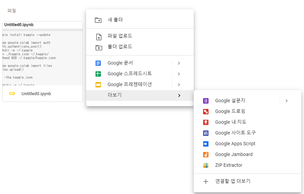The height and width of the screenshot is (194, 304).
Task: Click the Google Jamboard icon
Action: click(x=206, y=154)
